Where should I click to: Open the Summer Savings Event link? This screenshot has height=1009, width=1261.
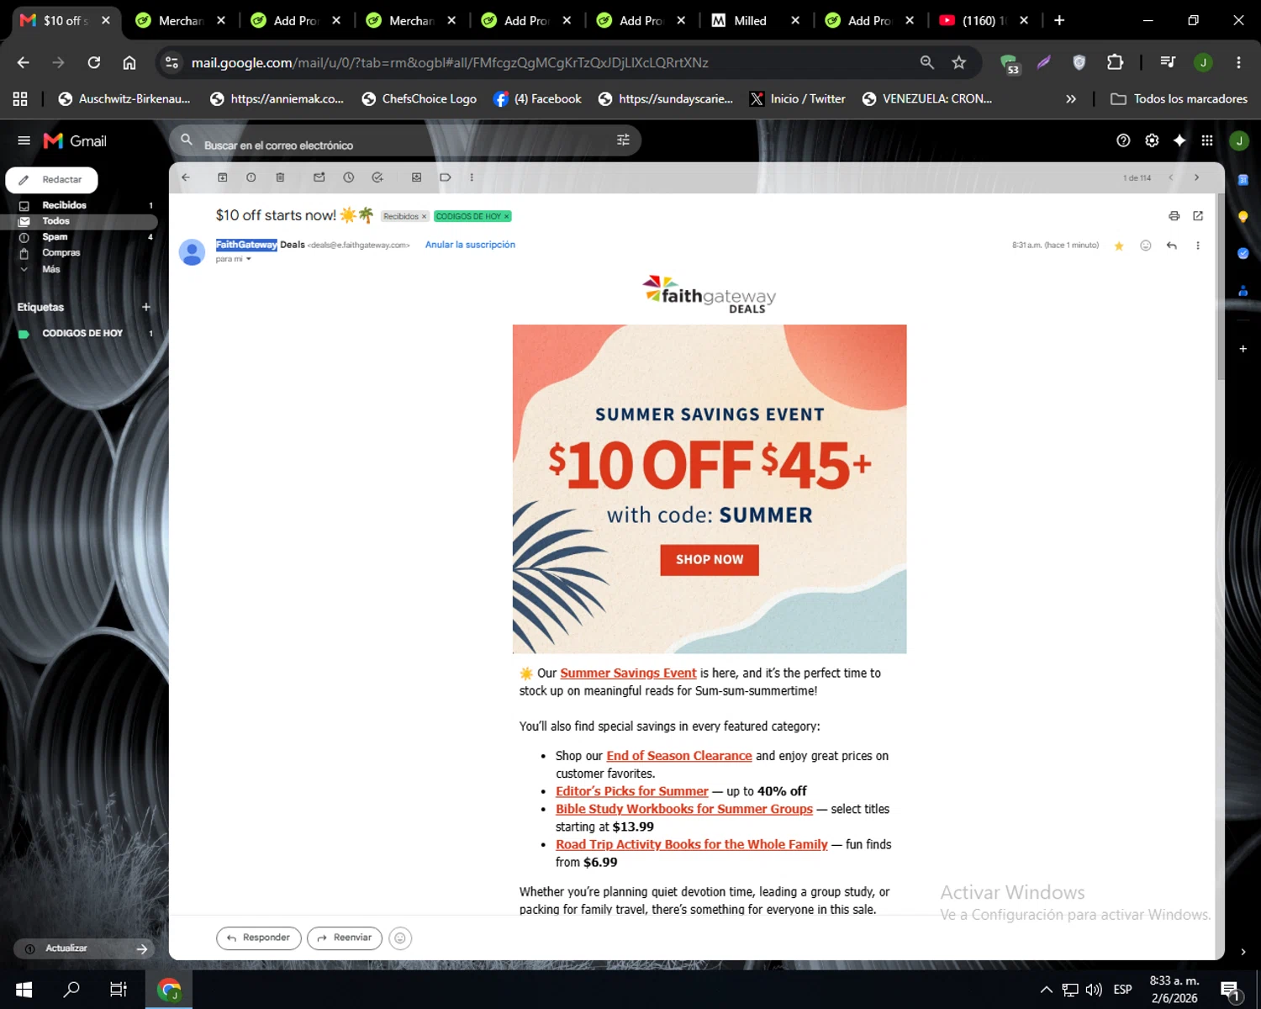tap(628, 673)
